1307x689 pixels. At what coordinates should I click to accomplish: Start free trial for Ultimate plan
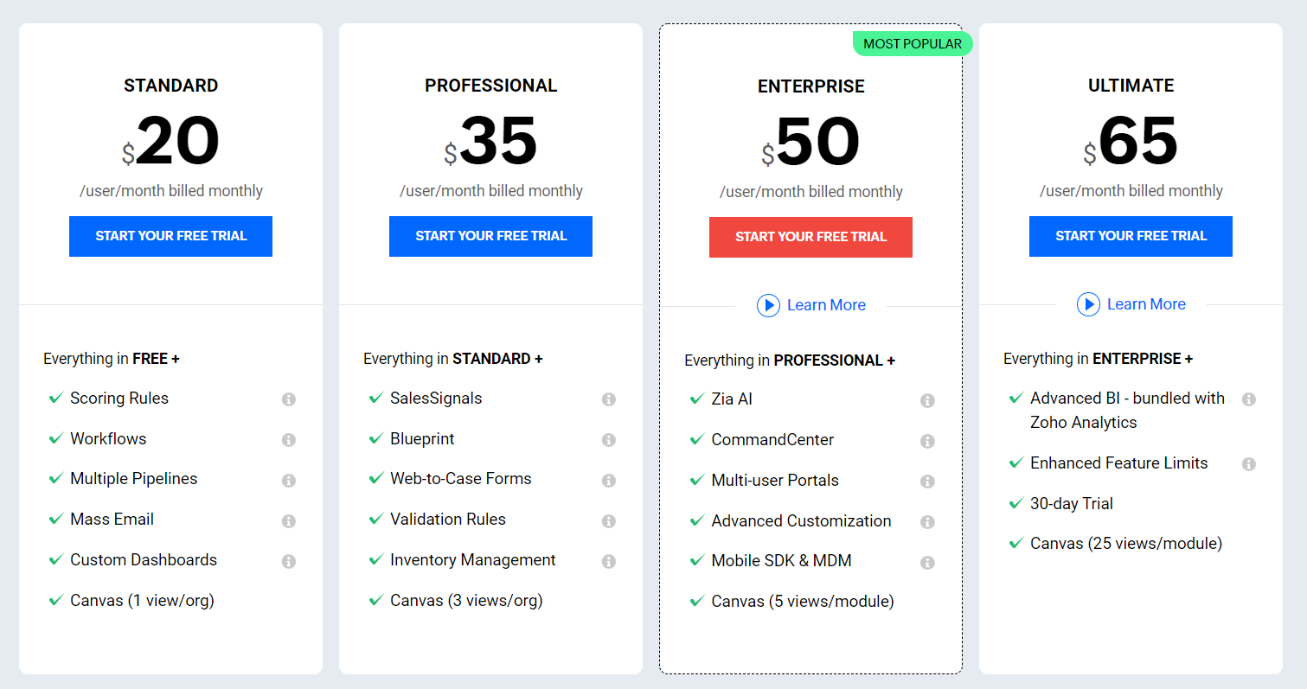coord(1131,236)
